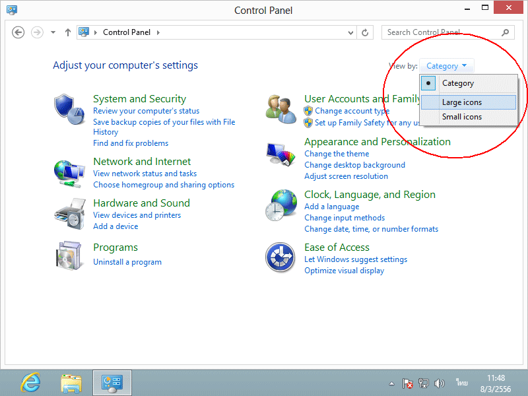Choose Small icons in the view menu
Viewport: 528px width, 396px height.
pyautogui.click(x=469, y=117)
